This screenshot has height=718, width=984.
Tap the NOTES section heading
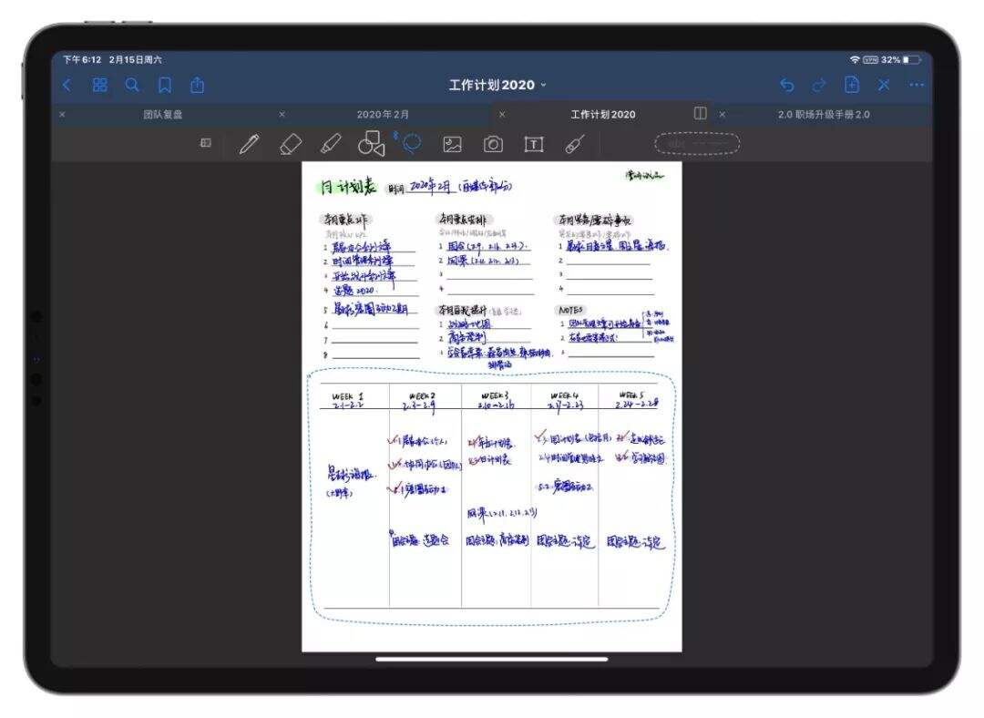570,310
